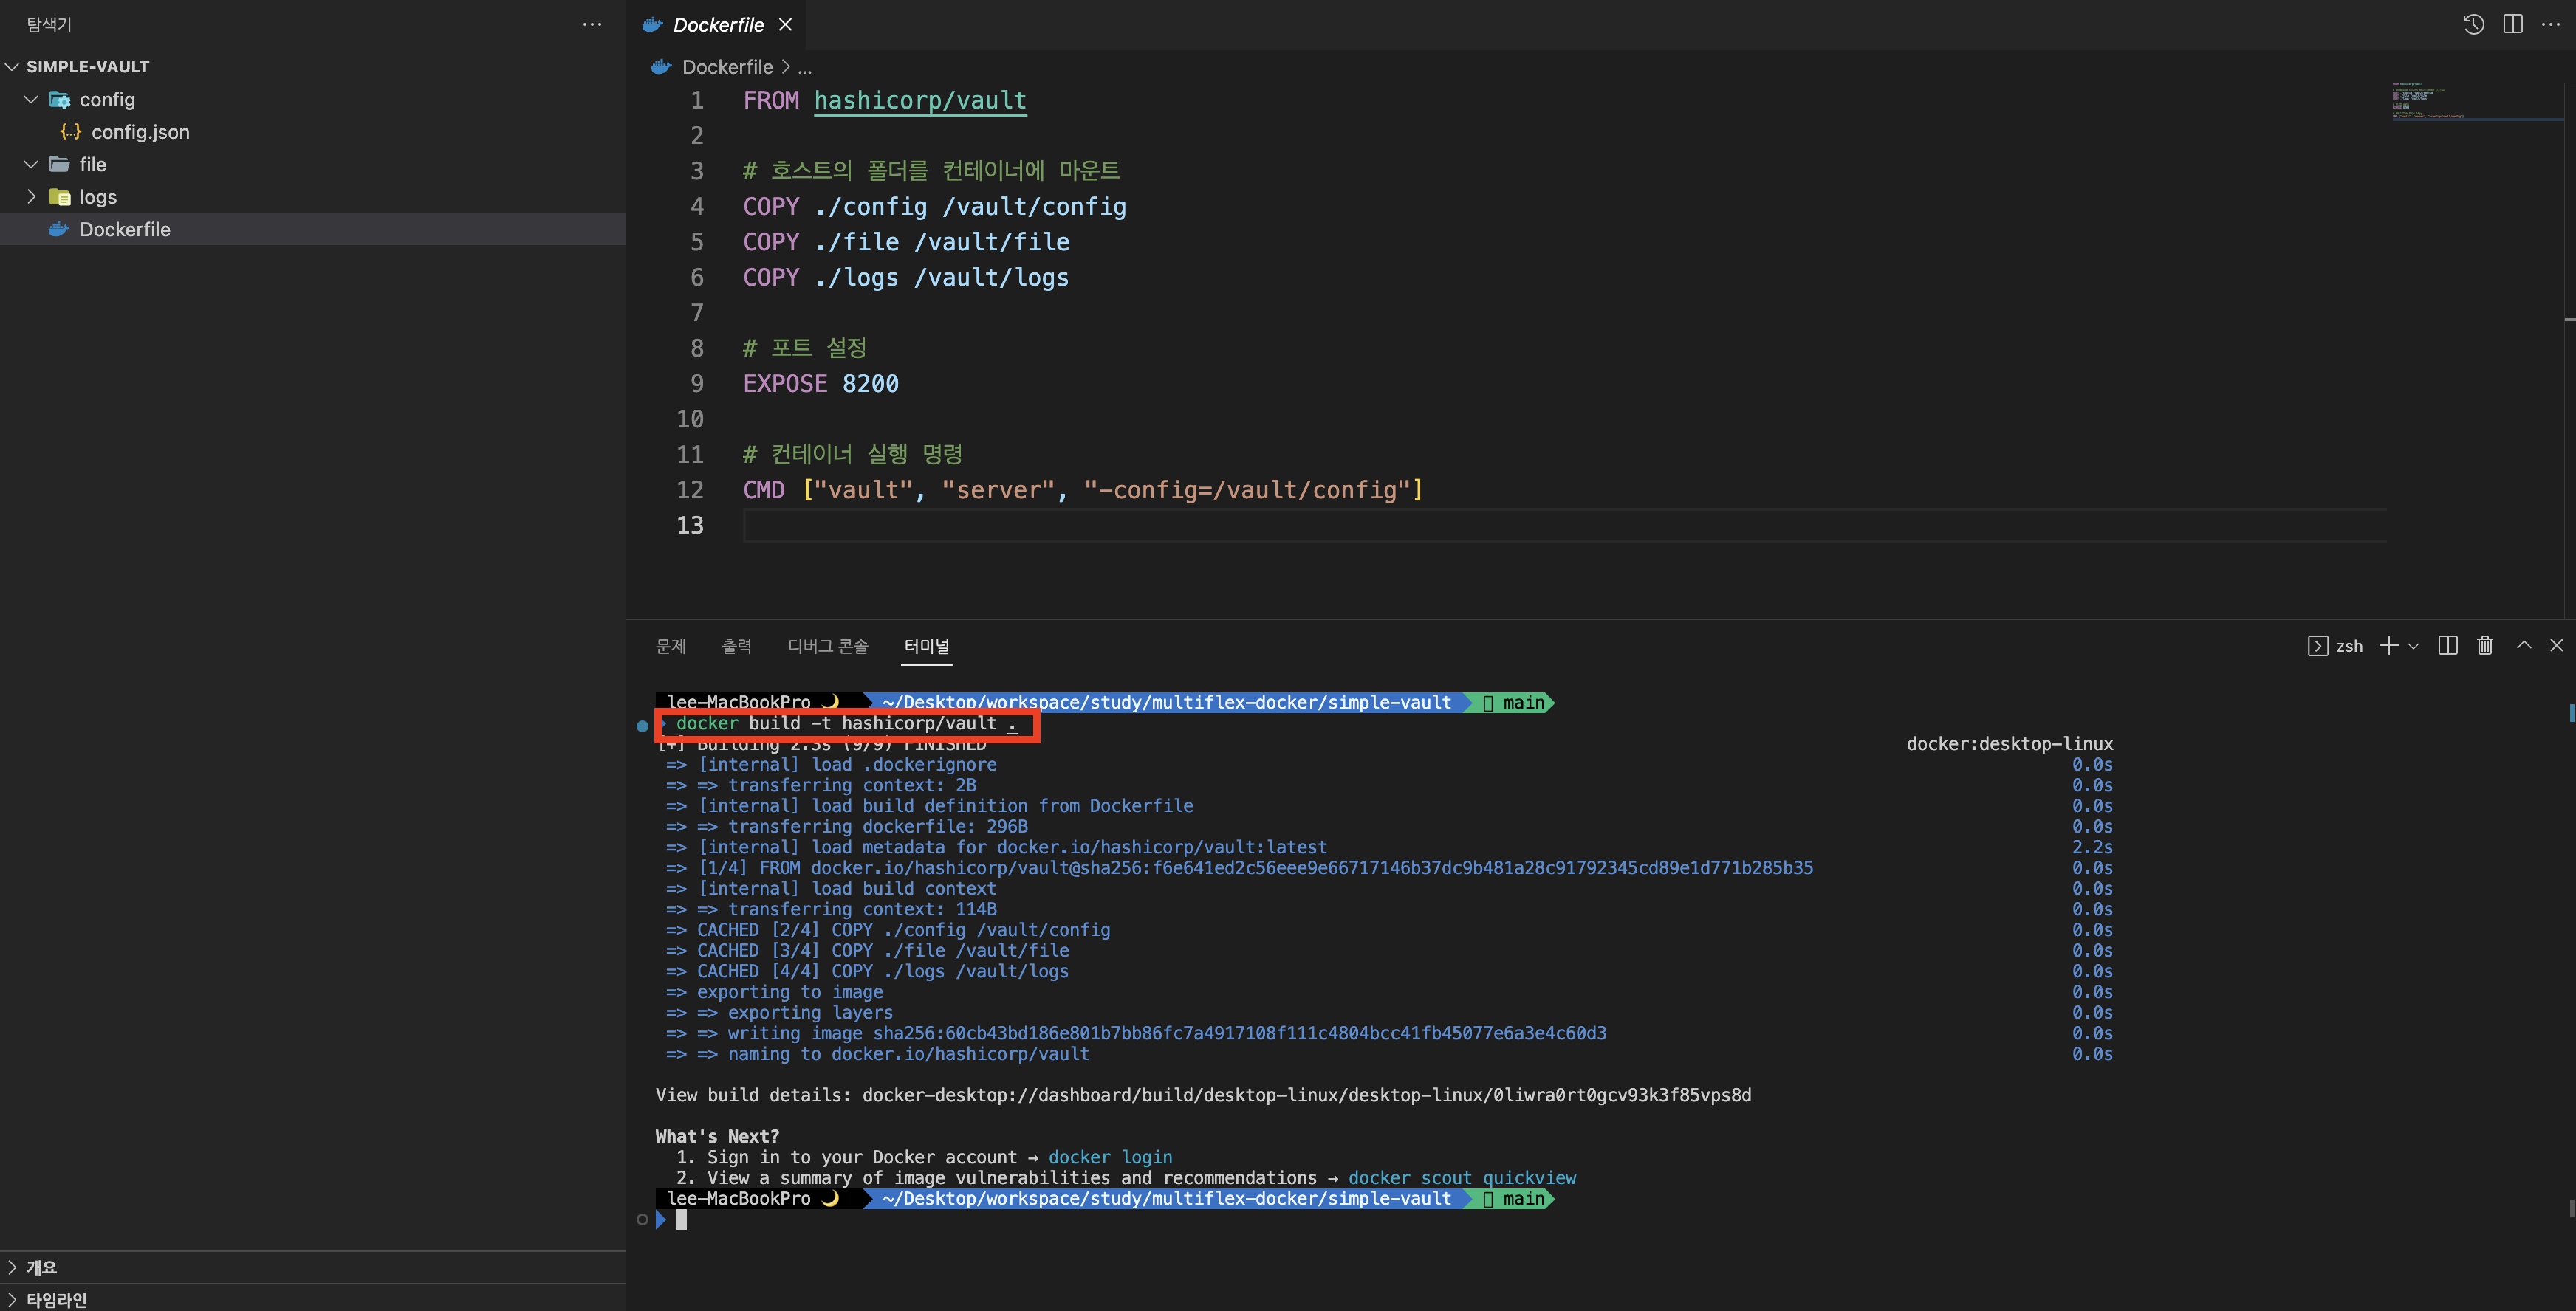Click the # 포트 설정 comment line
This screenshot has height=1311, width=2576.
tap(804, 348)
